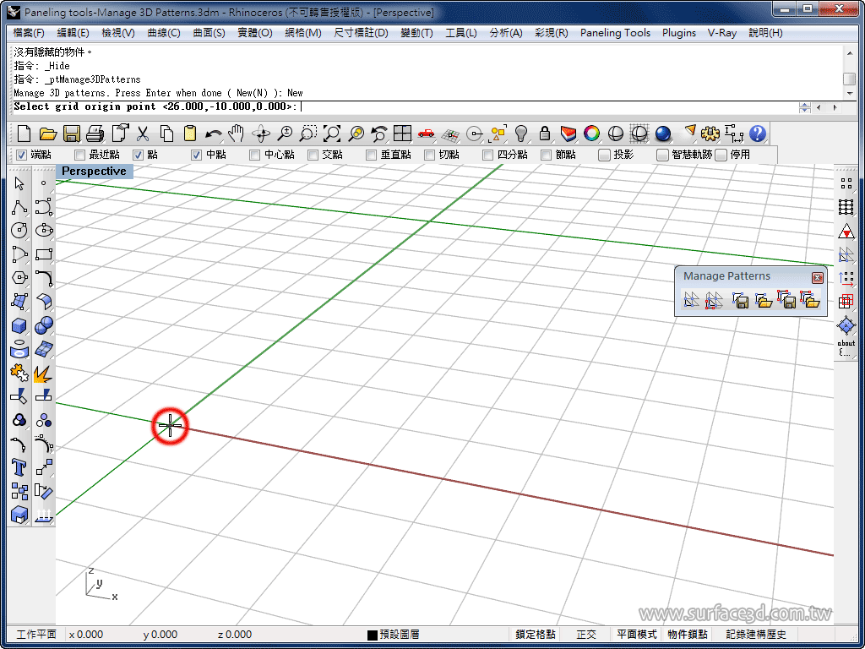The image size is (865, 649).
Task: Click the Undo arrow icon
Action: [x=213, y=134]
